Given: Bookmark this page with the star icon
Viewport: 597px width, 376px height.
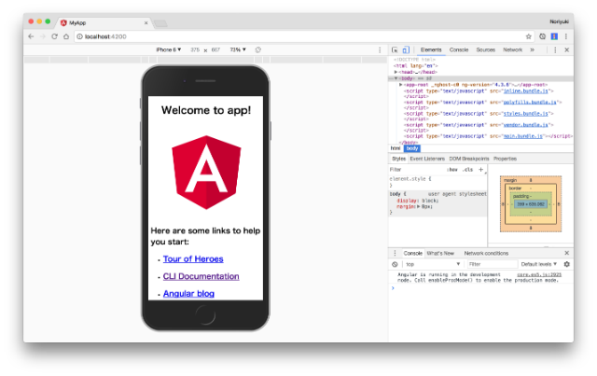Looking at the screenshot, I should (529, 36).
